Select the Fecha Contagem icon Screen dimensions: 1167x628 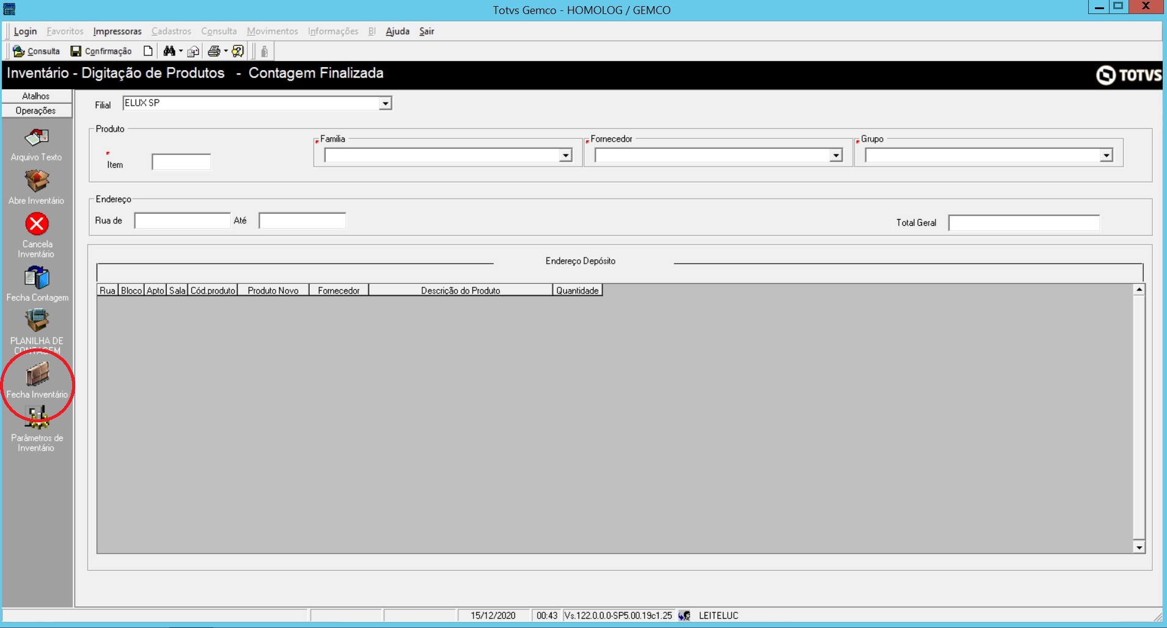(37, 278)
